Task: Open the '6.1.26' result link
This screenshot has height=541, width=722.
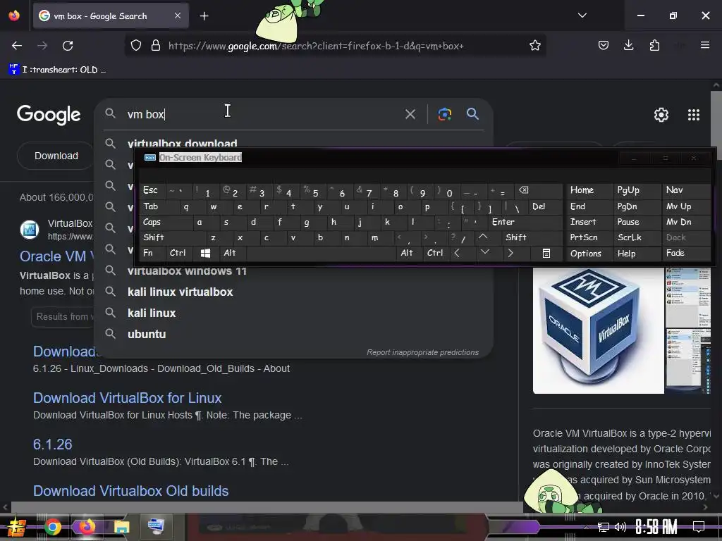Action: (52, 444)
